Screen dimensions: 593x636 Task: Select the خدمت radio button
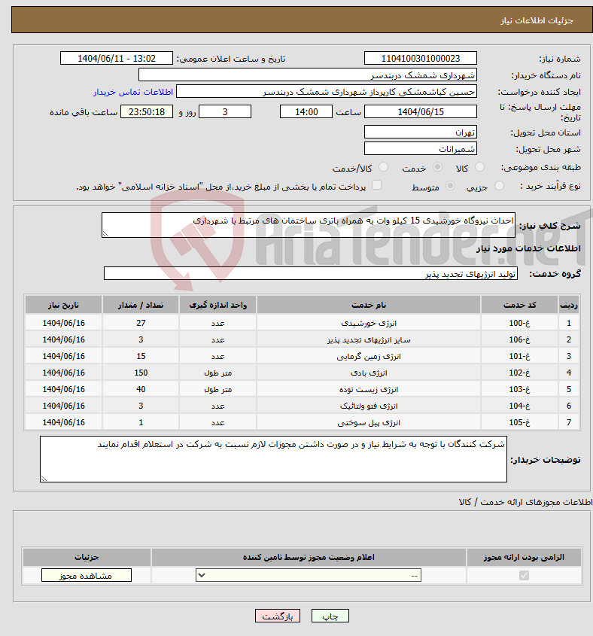[437, 167]
